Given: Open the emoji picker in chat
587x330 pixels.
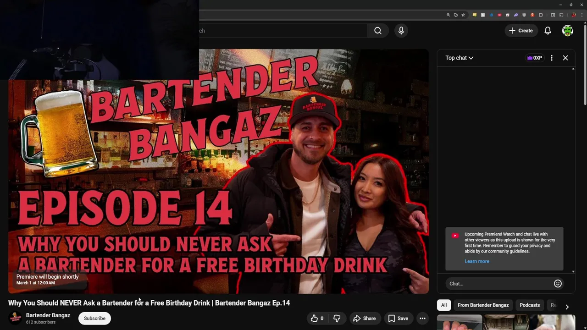Looking at the screenshot, I should point(558,284).
